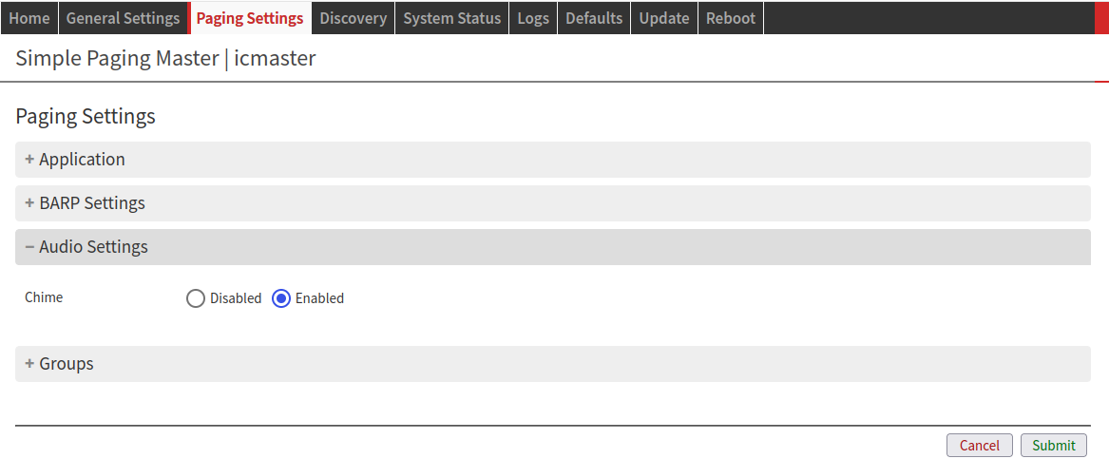Expand the Groups section
Image resolution: width=1109 pixels, height=459 pixels.
(66, 364)
